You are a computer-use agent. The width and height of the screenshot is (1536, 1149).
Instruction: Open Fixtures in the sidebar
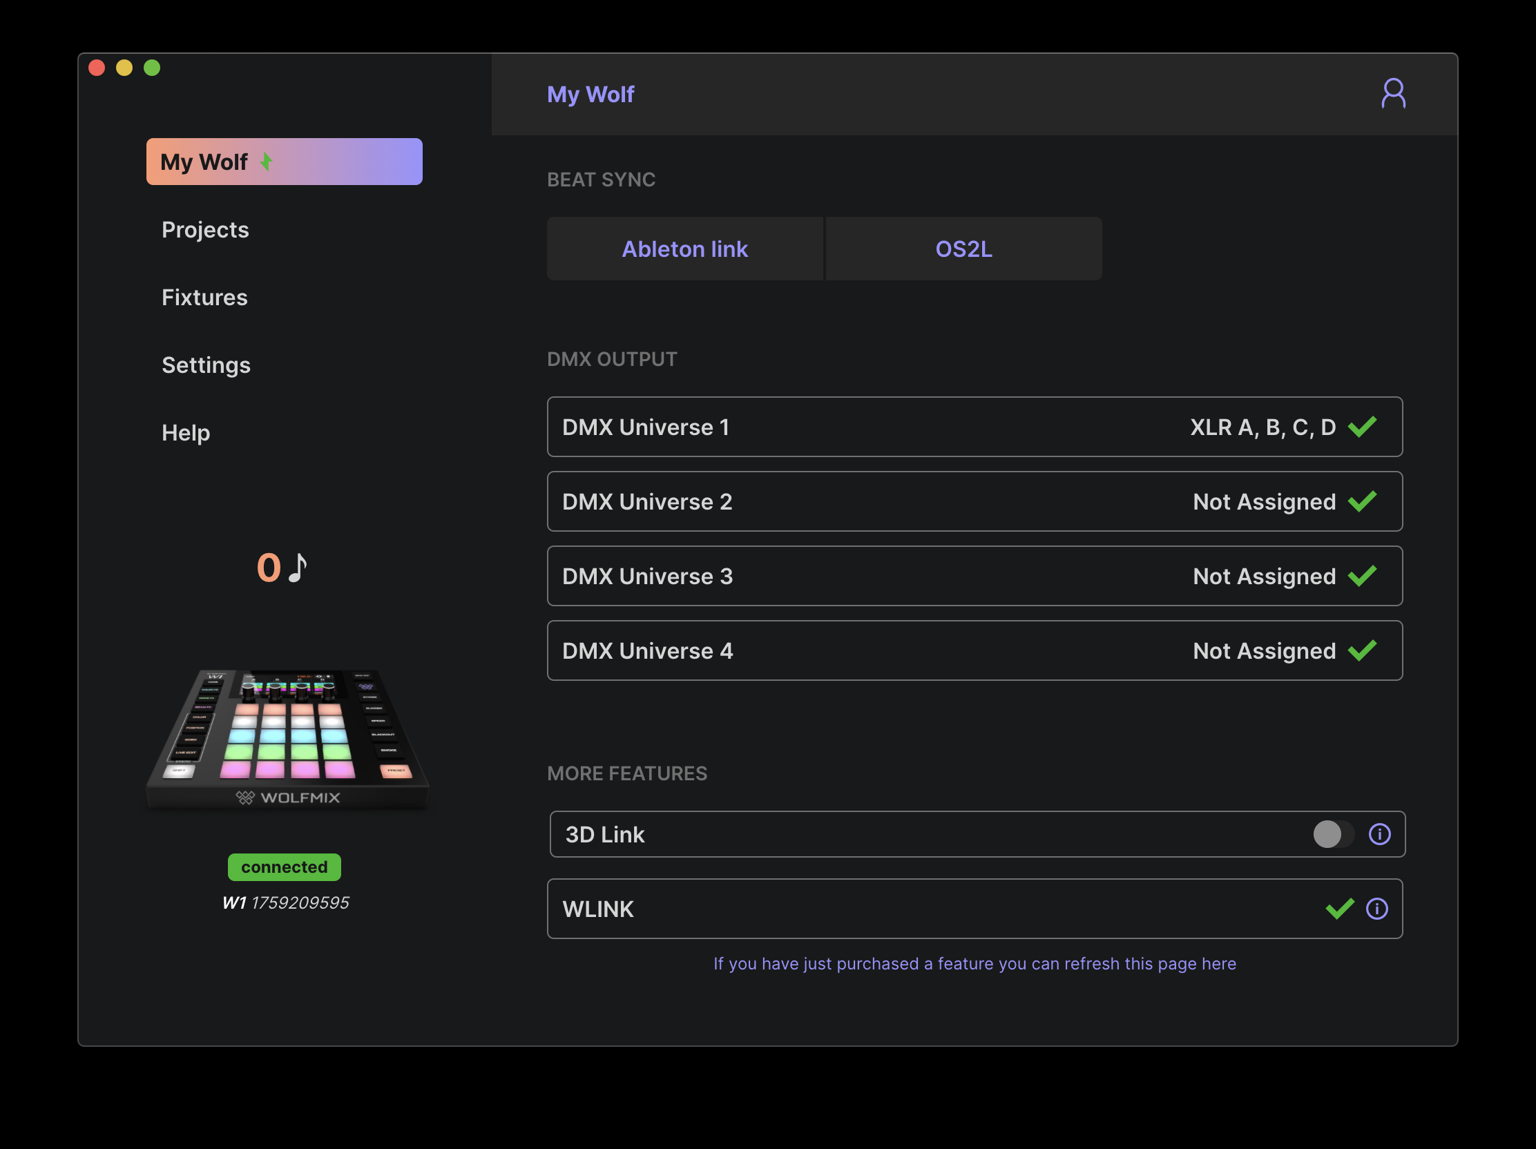pos(204,297)
